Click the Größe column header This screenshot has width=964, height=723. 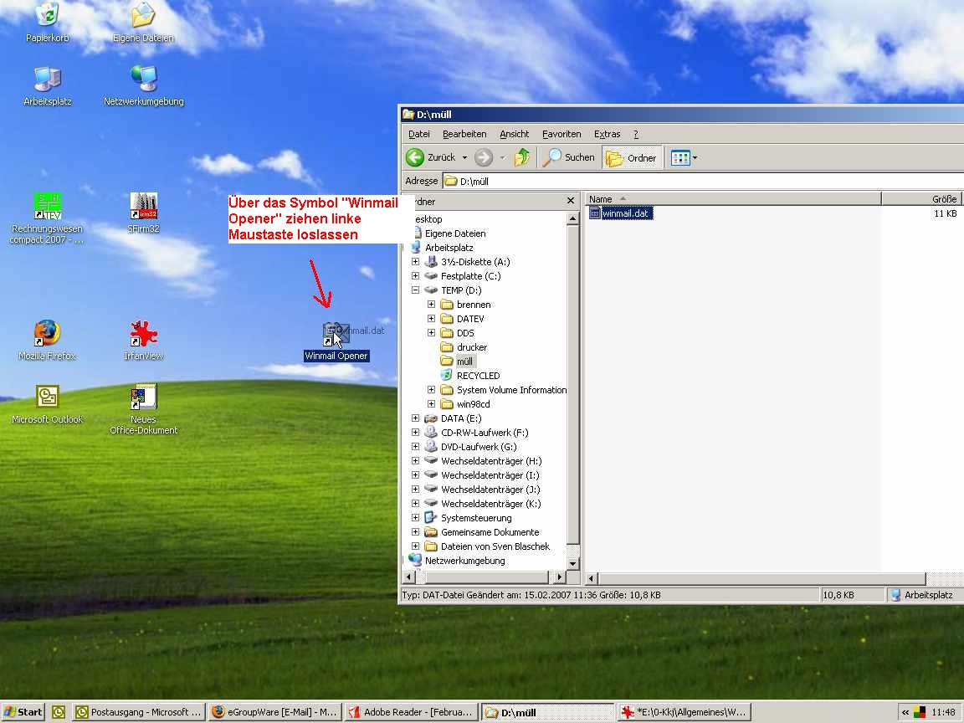pos(920,199)
